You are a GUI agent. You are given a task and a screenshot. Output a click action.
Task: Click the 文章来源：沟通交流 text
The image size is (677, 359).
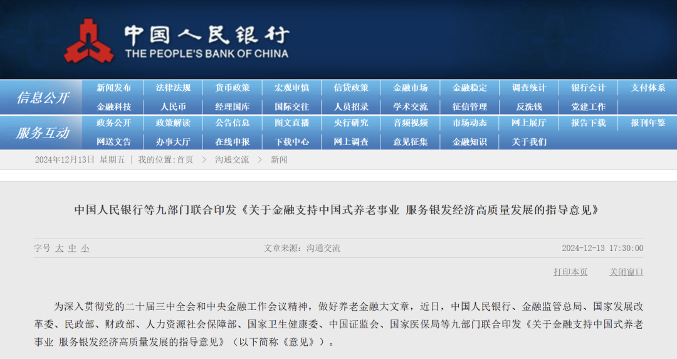point(302,249)
